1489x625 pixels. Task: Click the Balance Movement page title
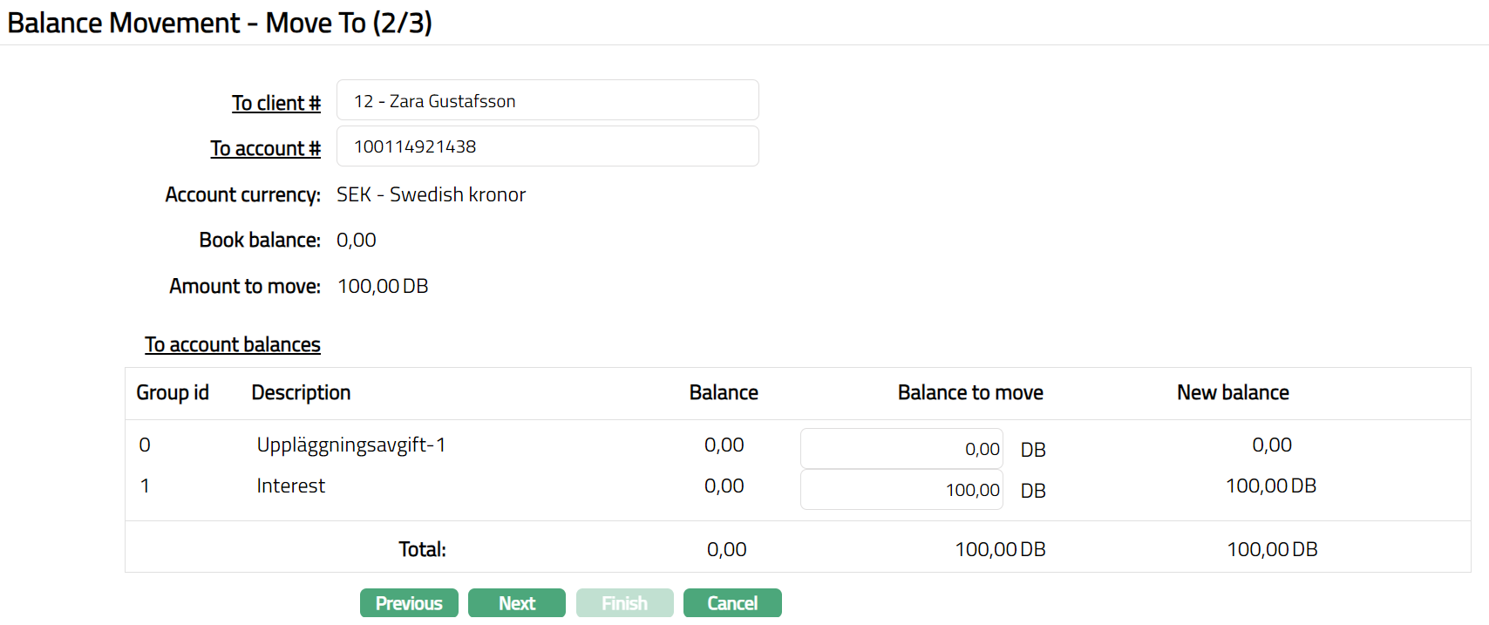pos(220,23)
